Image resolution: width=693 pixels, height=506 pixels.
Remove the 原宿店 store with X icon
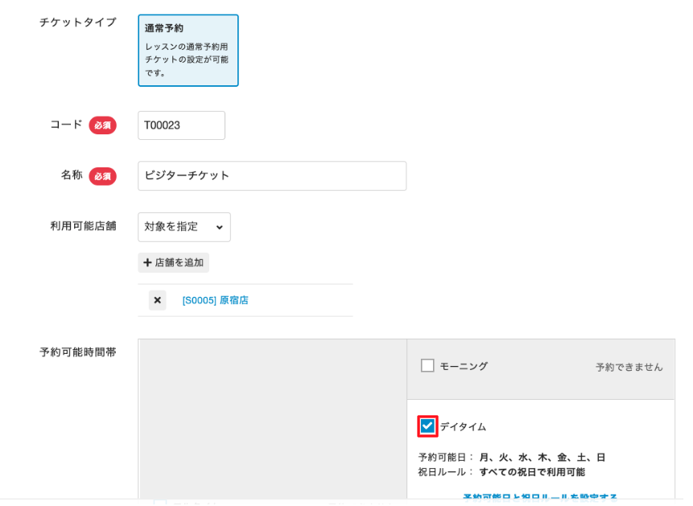tap(157, 300)
